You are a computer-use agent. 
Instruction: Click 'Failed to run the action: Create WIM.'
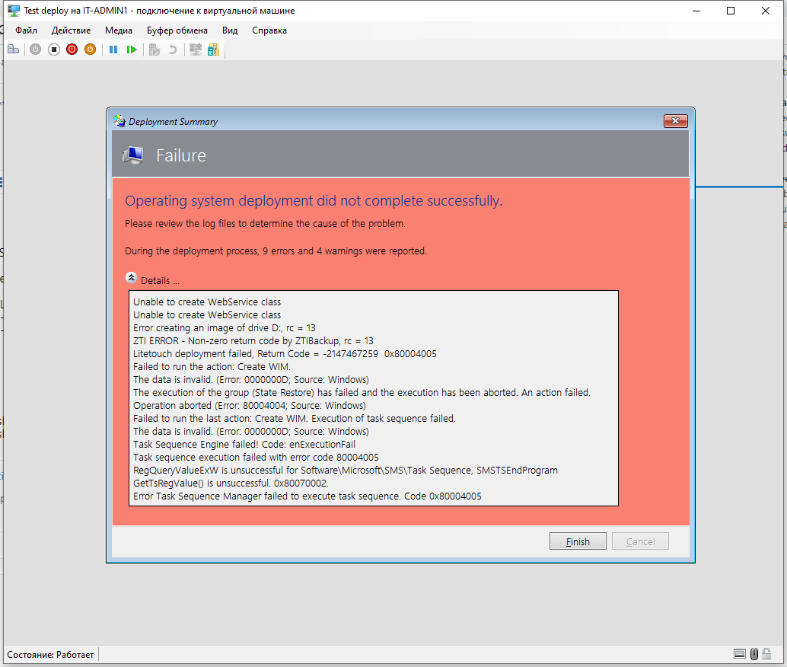(x=212, y=367)
